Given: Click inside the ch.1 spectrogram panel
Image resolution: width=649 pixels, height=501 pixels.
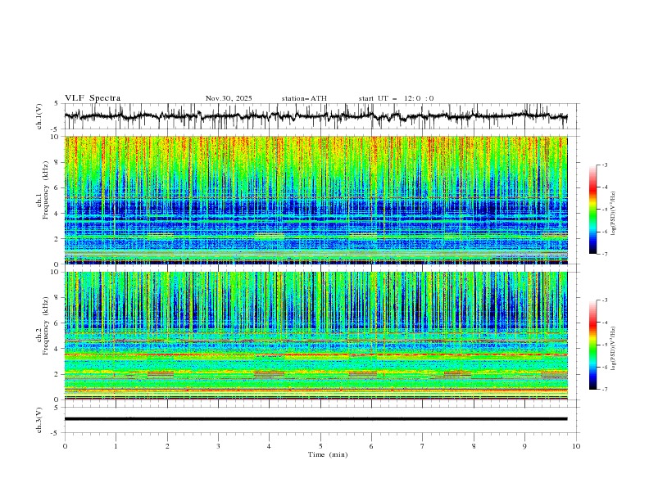Looking at the screenshot, I should [x=315, y=200].
